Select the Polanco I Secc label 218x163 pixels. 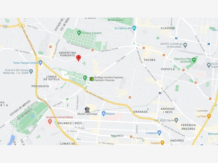click(70, 123)
